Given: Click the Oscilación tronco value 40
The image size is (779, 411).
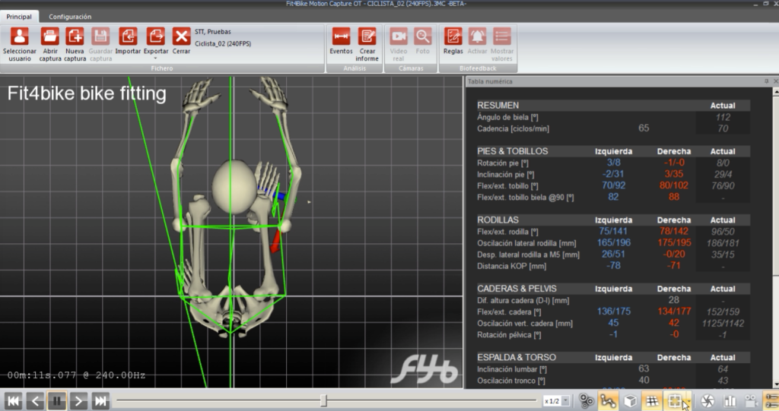Looking at the screenshot, I should pyautogui.click(x=644, y=380).
